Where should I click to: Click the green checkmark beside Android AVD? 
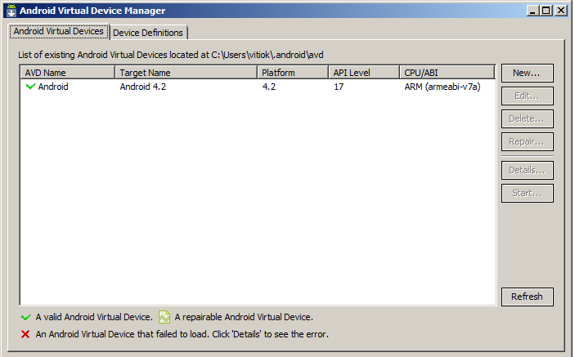click(x=30, y=87)
